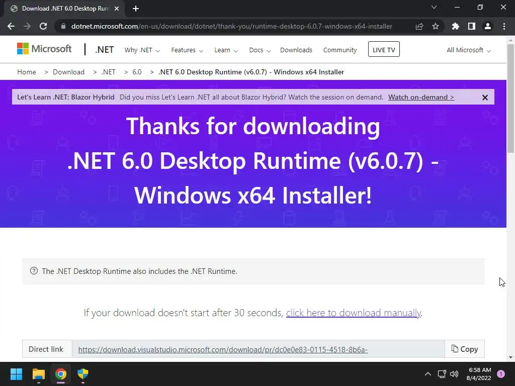Viewport: 515px width, 386px height.
Task: Click the question mark info icon
Action: coord(34,271)
